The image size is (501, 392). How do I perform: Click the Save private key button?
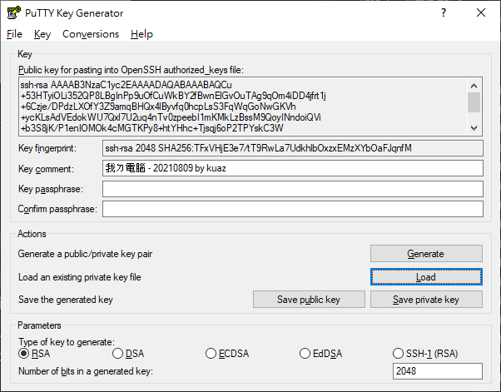click(425, 300)
